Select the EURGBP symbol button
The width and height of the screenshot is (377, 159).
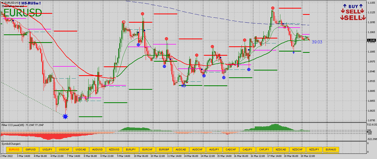(164, 149)
